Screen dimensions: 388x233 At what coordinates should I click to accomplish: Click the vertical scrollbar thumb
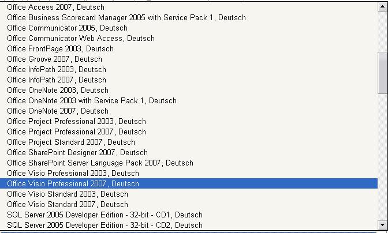coord(383,73)
